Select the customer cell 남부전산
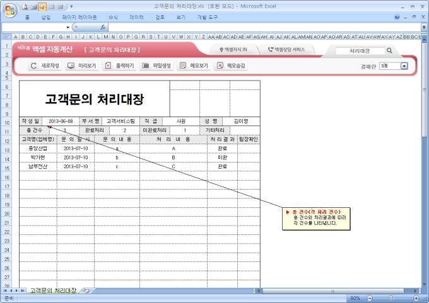The height and width of the screenshot is (303, 429). click(x=38, y=166)
